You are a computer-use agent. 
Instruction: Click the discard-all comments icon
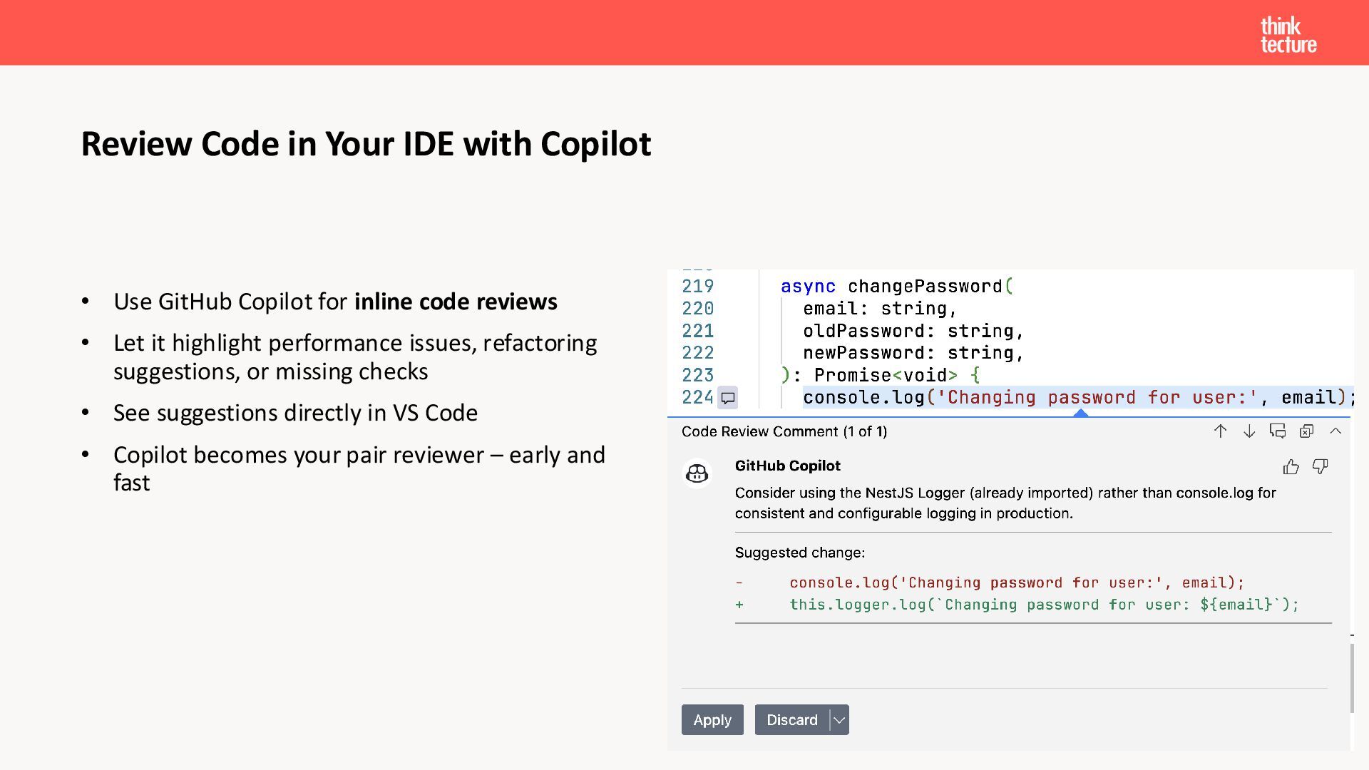[x=1306, y=431]
